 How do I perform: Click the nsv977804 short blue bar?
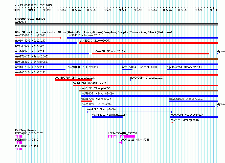tap(127, 70)
